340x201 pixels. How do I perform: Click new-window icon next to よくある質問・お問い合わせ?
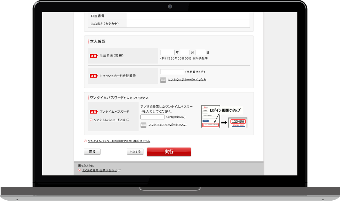coord(119,170)
